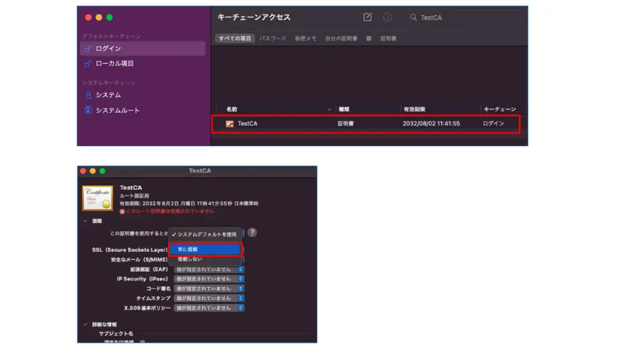This screenshot has width=636, height=352.
Task: Click the large certificate image in the TestCA window
Action: pos(97,198)
